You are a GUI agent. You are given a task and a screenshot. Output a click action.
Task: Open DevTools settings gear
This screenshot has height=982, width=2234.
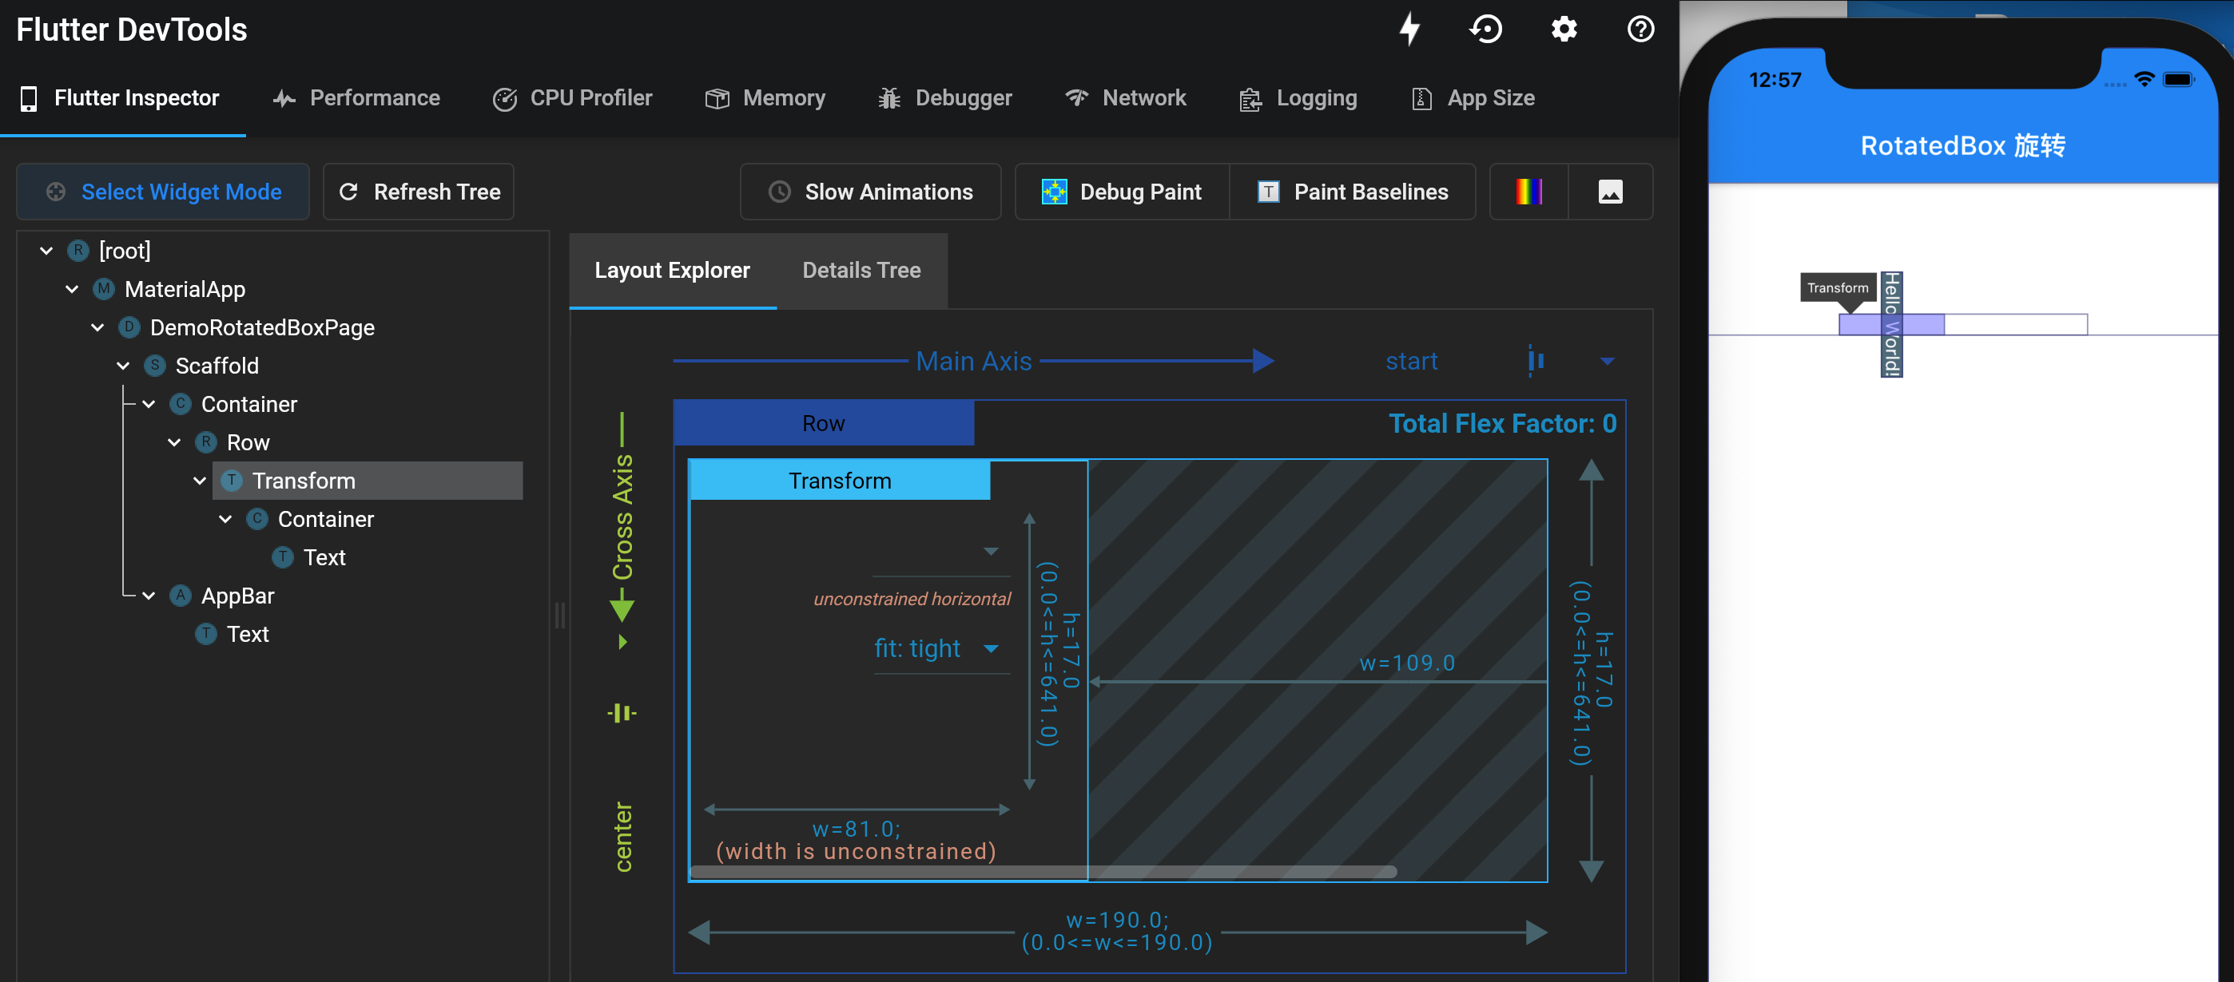click(1564, 30)
